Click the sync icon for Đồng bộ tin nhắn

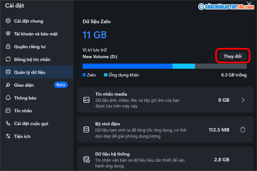[8, 60]
